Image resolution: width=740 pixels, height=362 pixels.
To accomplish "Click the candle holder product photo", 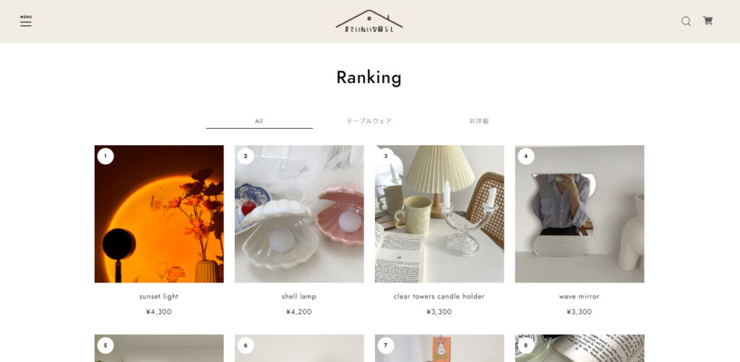I will click(439, 214).
